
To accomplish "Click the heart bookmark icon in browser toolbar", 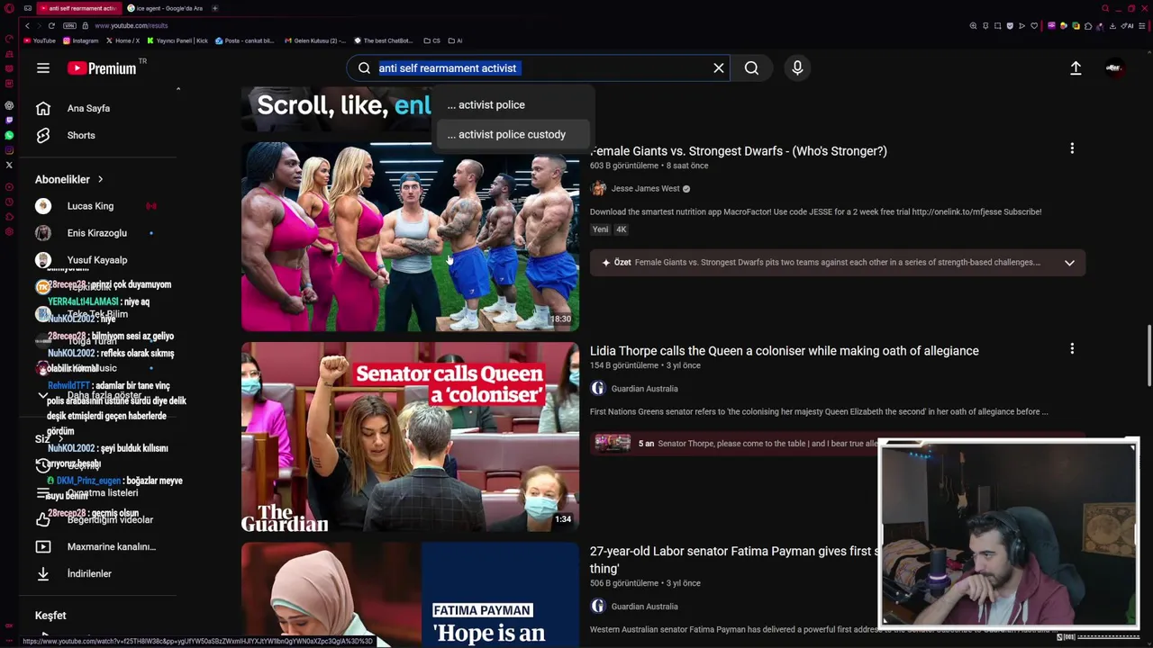I will [1034, 26].
